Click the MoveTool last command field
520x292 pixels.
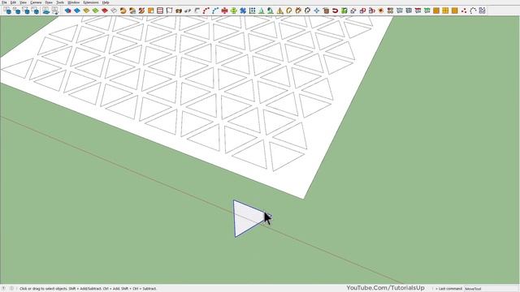pos(491,289)
